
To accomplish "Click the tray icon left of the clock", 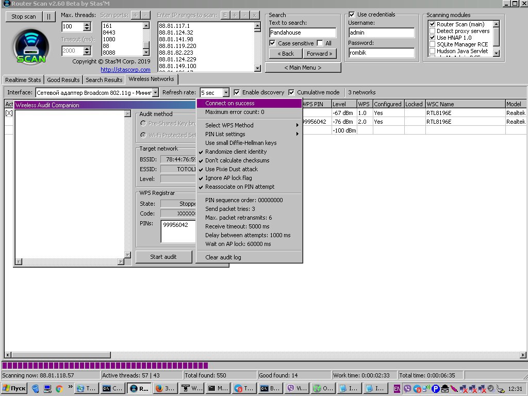I will 500,389.
